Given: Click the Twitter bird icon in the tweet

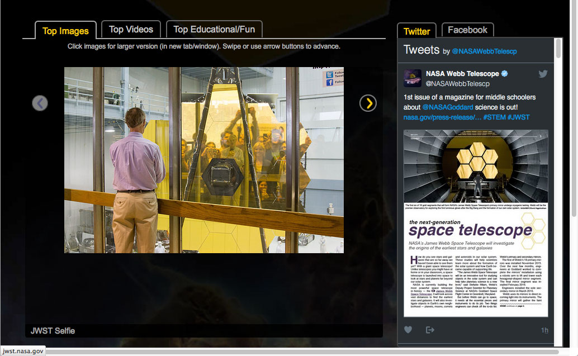Looking at the screenshot, I should click(x=543, y=74).
